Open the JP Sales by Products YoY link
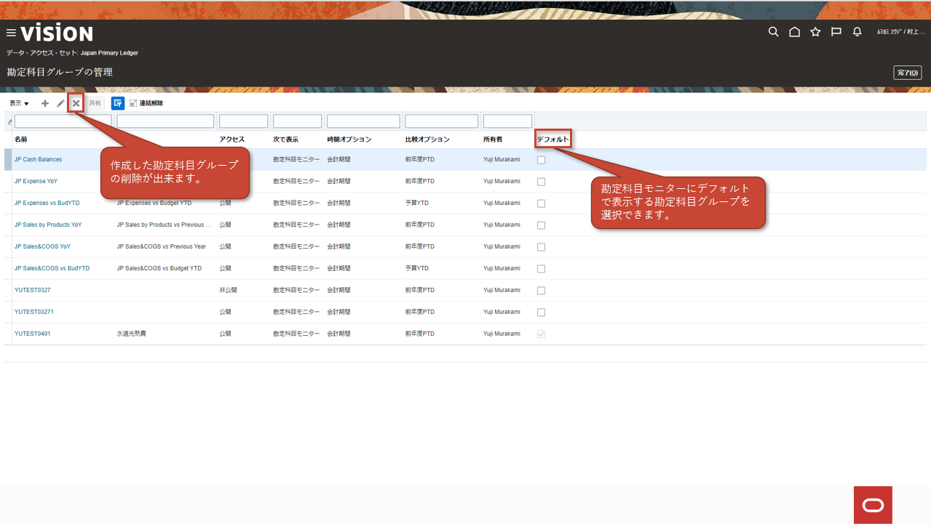This screenshot has width=931, height=524. (48, 225)
